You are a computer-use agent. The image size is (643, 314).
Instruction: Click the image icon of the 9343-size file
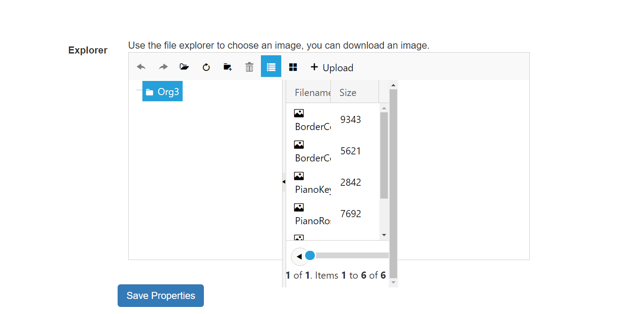pos(299,113)
